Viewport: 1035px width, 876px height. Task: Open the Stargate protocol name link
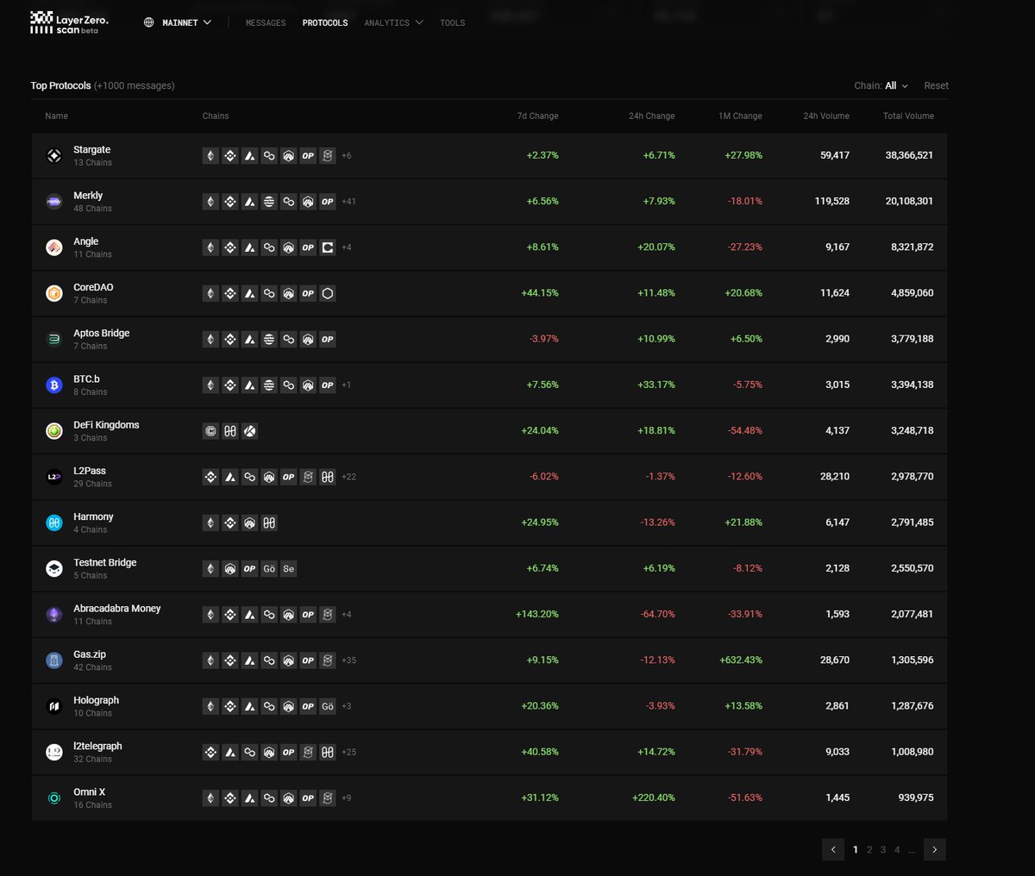(92, 150)
